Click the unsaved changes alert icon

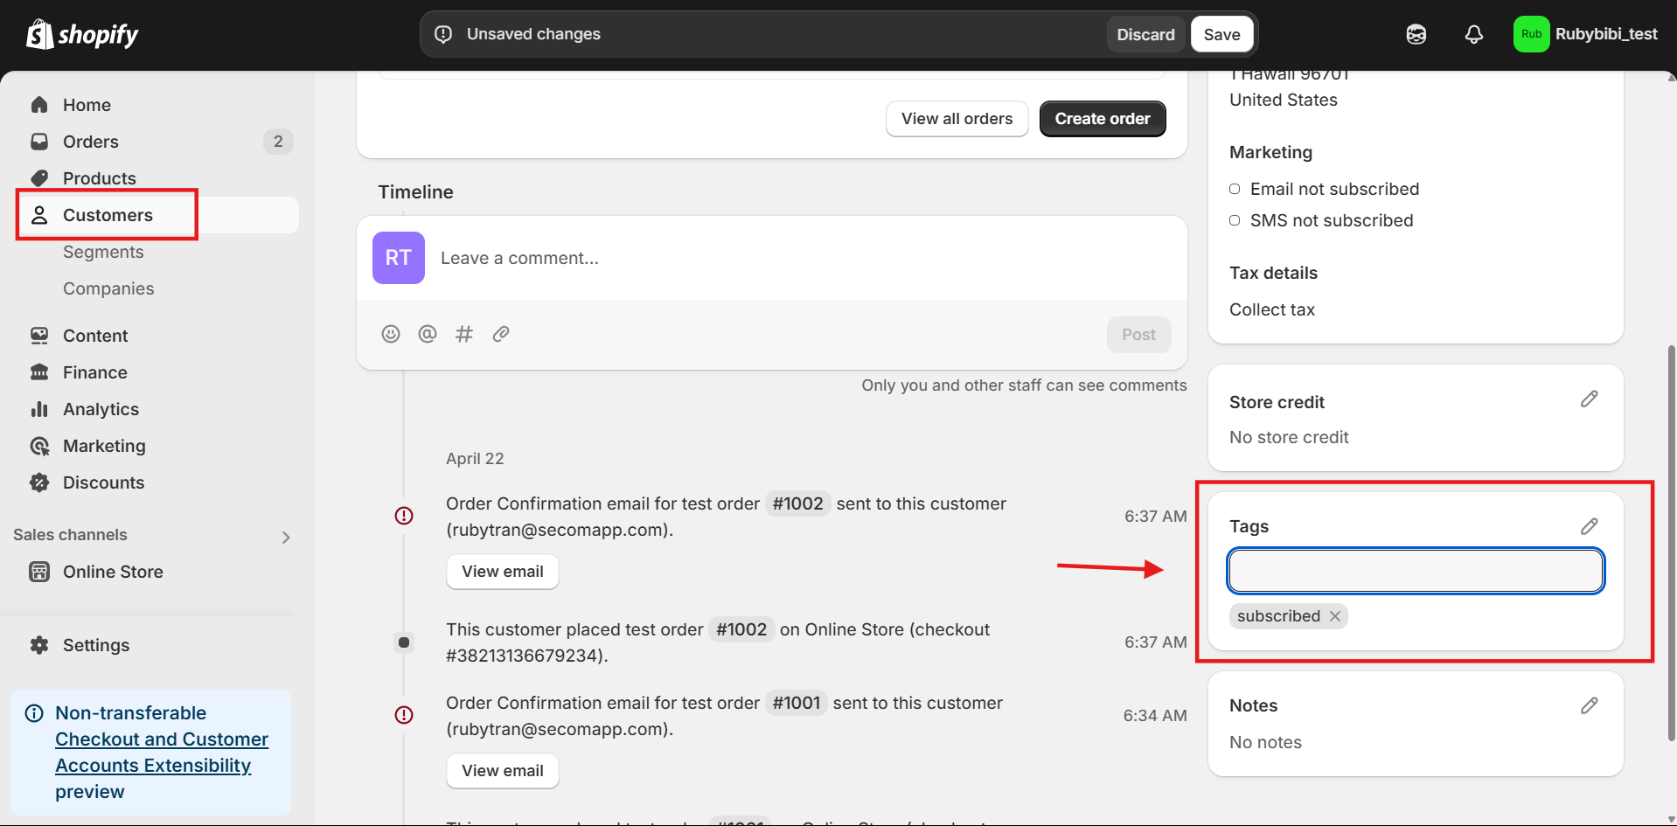tap(443, 34)
